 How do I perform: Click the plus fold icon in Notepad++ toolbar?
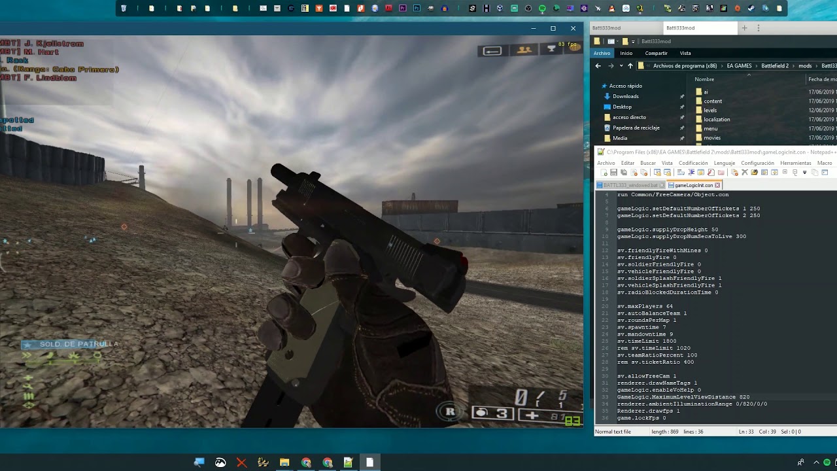click(785, 172)
